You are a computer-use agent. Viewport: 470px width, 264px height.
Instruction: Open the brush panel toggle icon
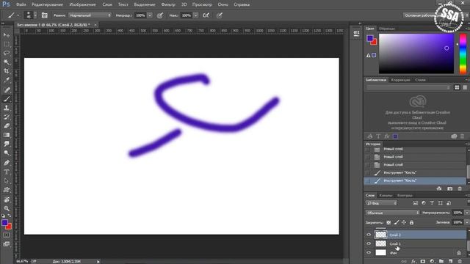pos(45,15)
